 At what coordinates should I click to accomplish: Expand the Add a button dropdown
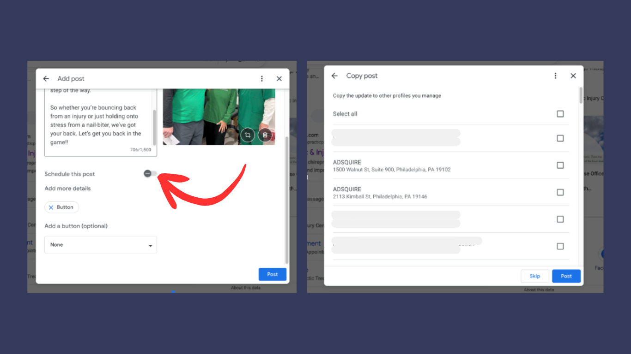coord(100,245)
